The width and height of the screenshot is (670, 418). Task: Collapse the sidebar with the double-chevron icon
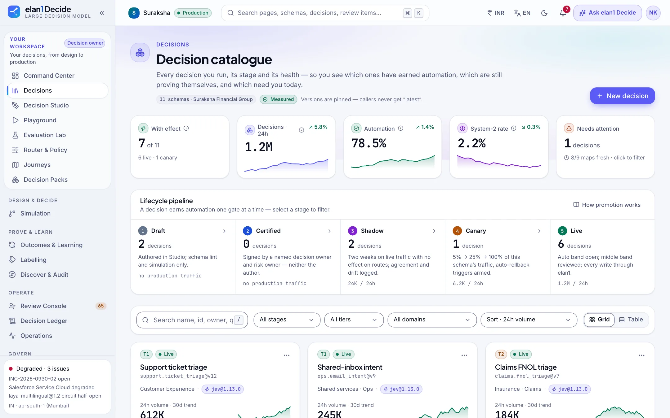(102, 13)
